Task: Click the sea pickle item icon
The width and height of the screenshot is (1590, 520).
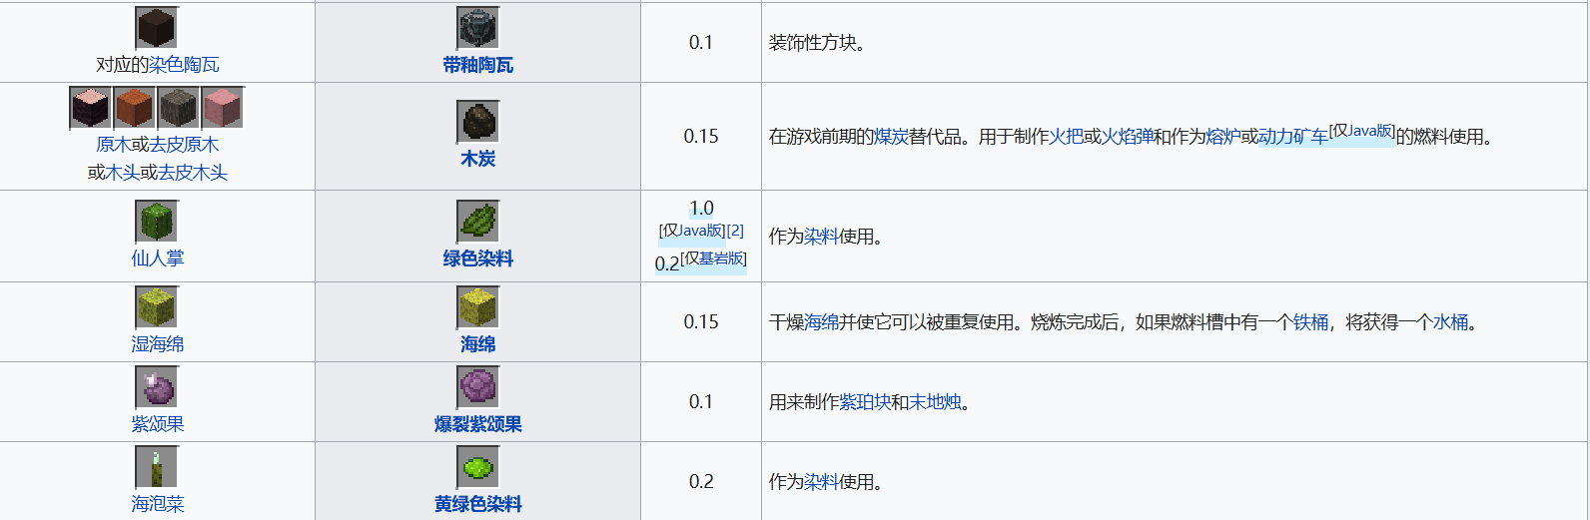Action: click(157, 467)
